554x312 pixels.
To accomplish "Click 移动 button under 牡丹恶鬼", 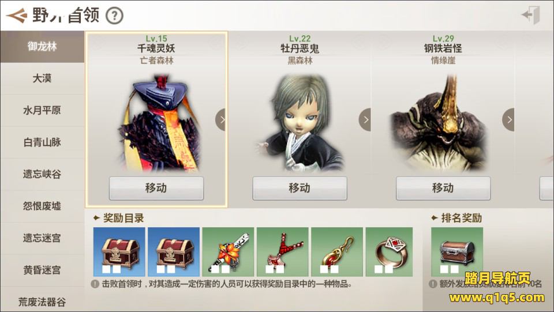I will pyautogui.click(x=300, y=188).
